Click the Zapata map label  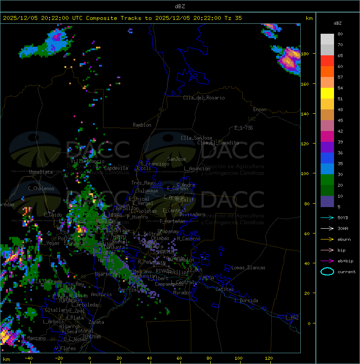(96, 322)
